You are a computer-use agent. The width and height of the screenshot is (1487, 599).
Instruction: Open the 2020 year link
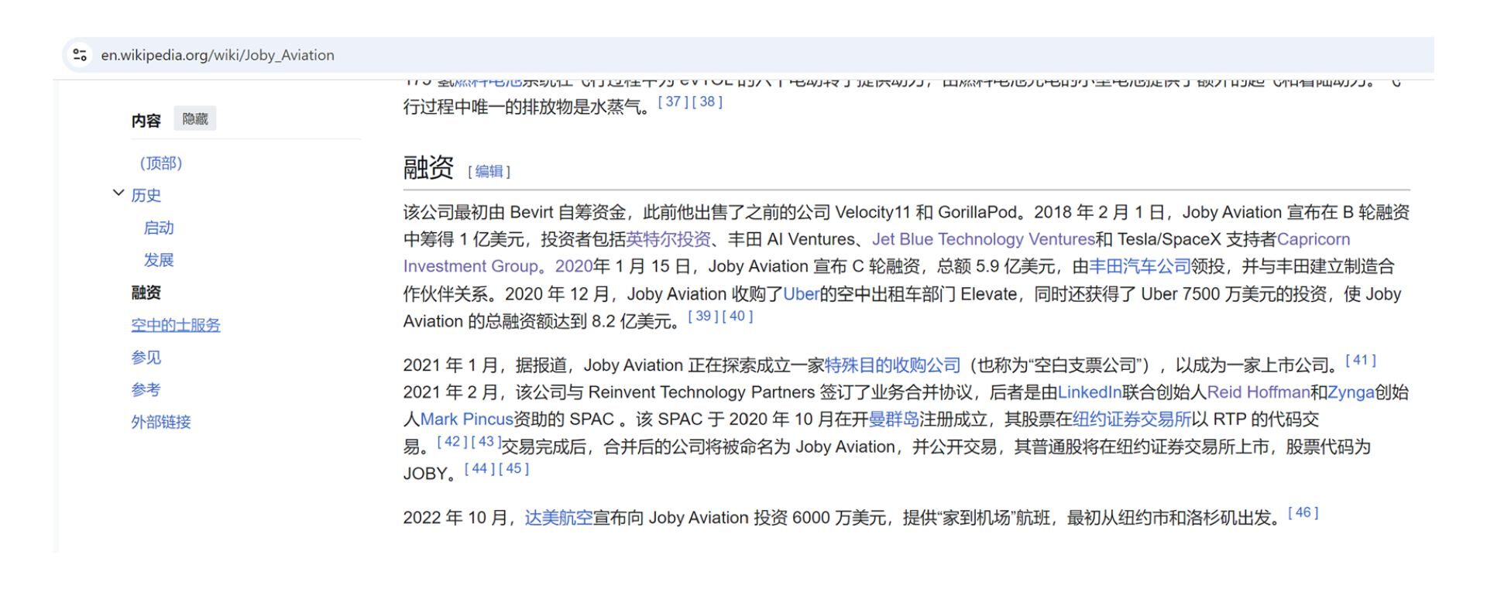(x=574, y=266)
